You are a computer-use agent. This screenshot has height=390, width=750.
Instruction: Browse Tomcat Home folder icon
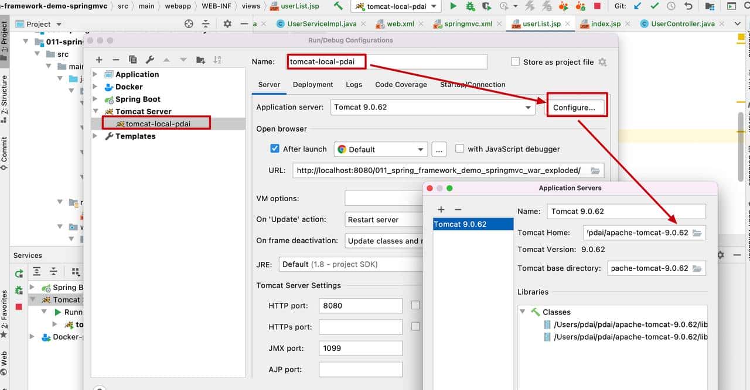tap(697, 233)
